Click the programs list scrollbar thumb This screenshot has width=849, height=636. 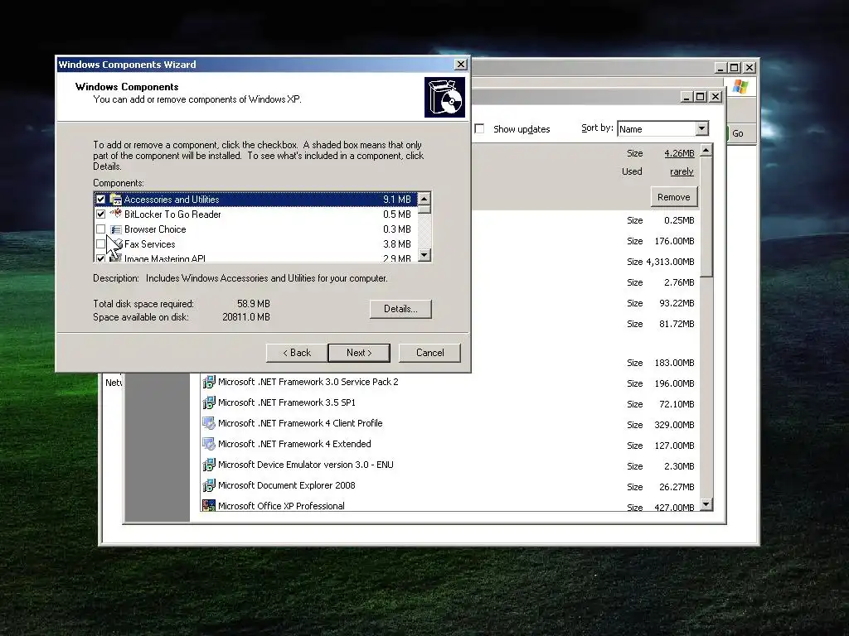tap(706, 216)
